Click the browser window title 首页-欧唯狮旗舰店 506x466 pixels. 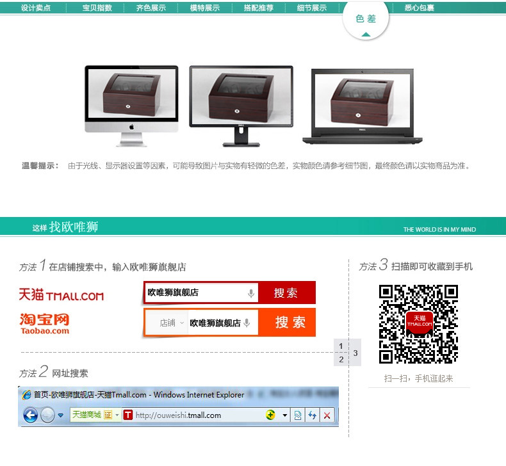[x=139, y=394]
